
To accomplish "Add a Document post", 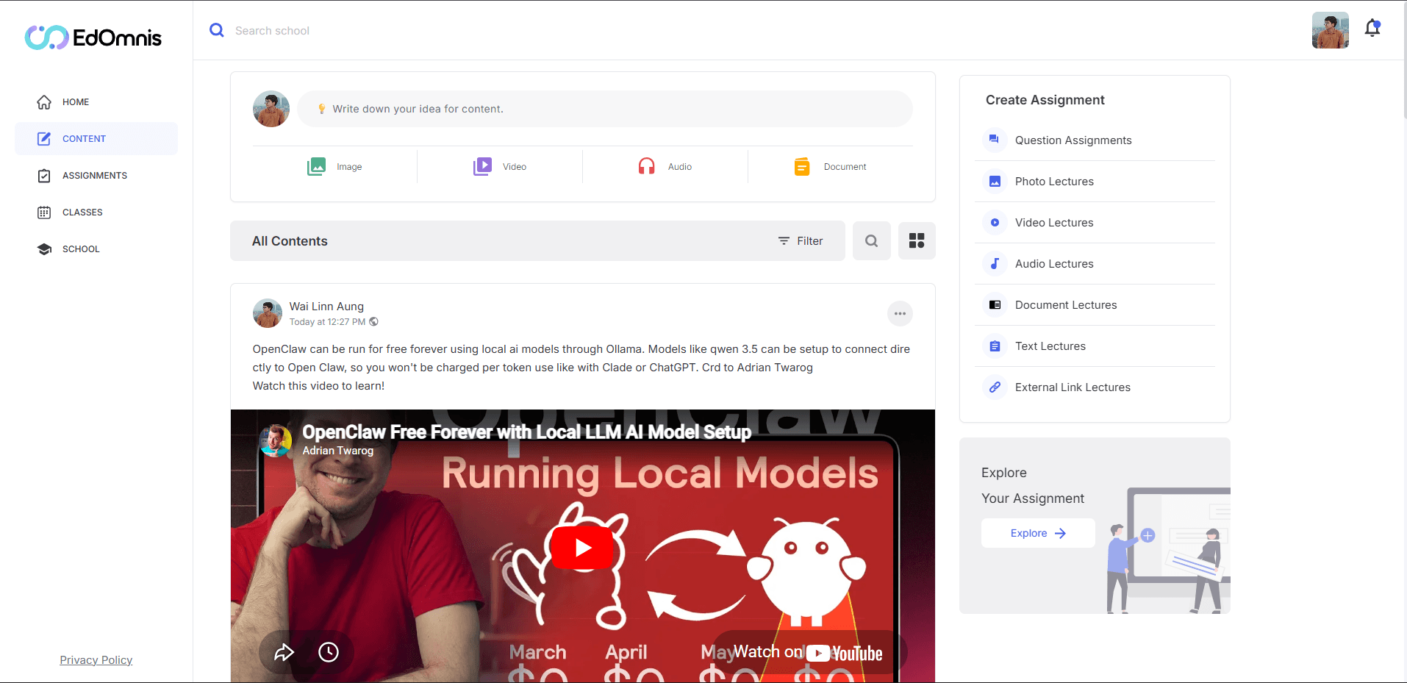I will click(831, 167).
